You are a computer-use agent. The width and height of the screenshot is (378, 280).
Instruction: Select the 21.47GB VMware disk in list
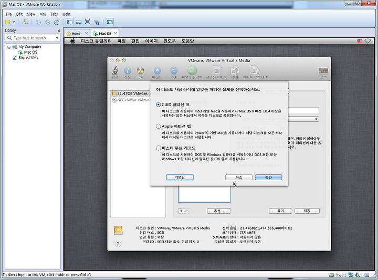click(x=131, y=94)
